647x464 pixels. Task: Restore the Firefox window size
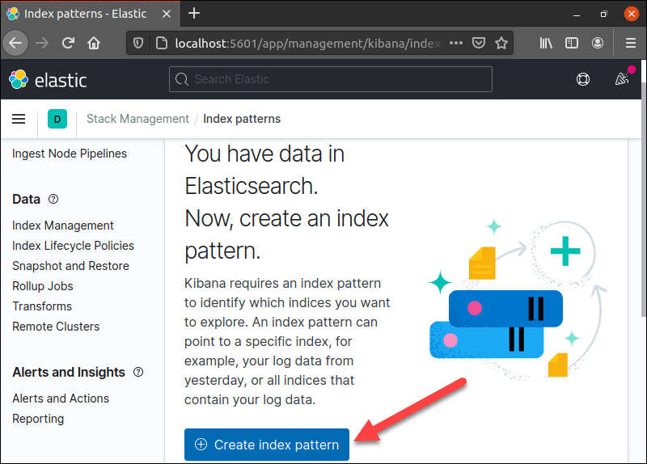click(x=603, y=14)
